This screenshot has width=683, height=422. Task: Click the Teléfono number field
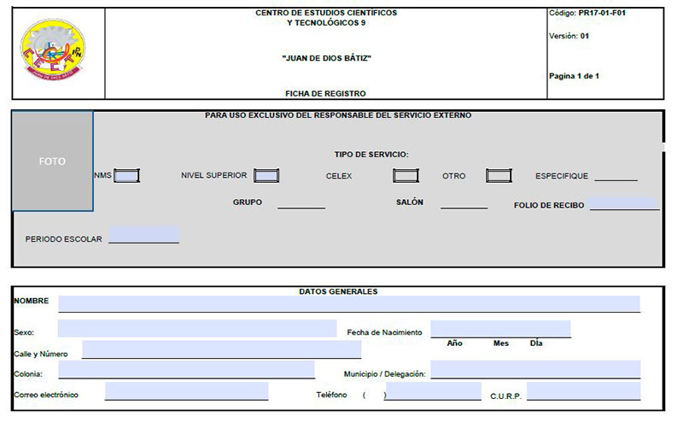coord(434,391)
